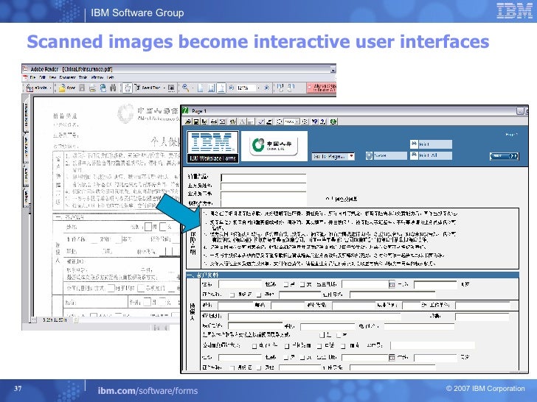This screenshot has height=402, width=537.
Task: Select the magnifier Zoom In tool in Adobe Reader
Action: (185, 88)
